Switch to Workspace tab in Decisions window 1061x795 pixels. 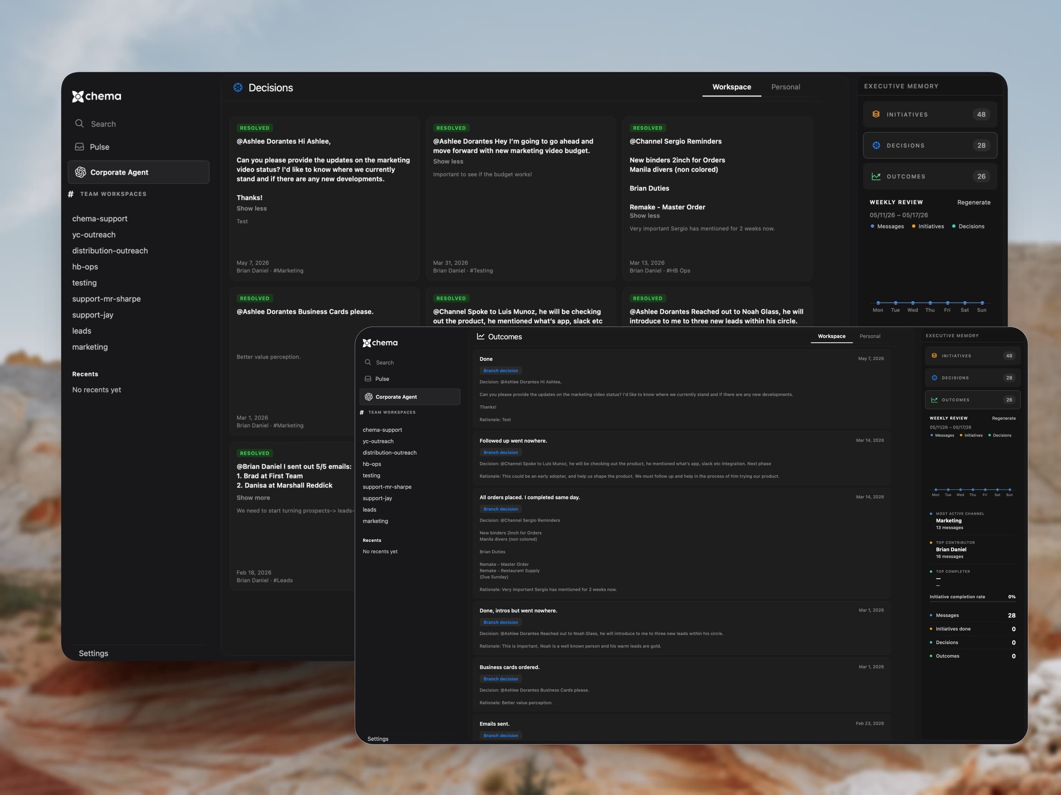[x=731, y=87]
